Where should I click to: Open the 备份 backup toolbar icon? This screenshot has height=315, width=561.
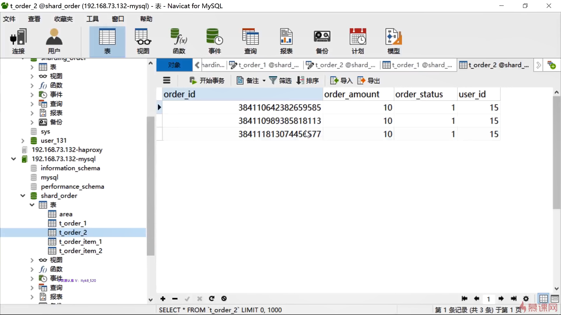click(x=322, y=41)
